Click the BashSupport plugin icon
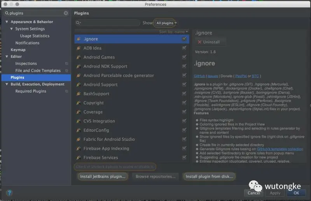311x201 pixels. (79, 94)
